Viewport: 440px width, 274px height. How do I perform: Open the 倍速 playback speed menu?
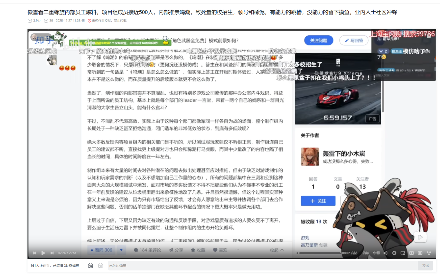366,253
